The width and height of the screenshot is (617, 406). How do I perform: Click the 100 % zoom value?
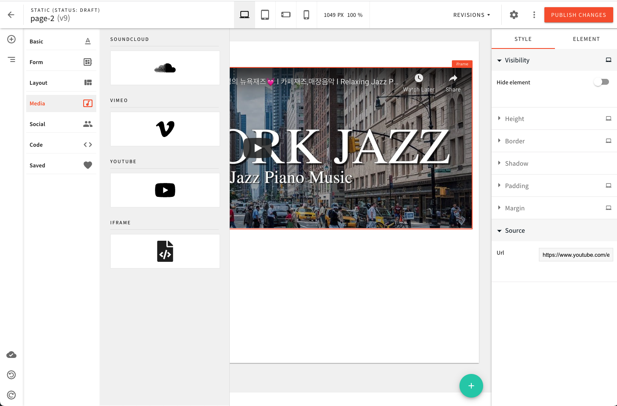355,15
